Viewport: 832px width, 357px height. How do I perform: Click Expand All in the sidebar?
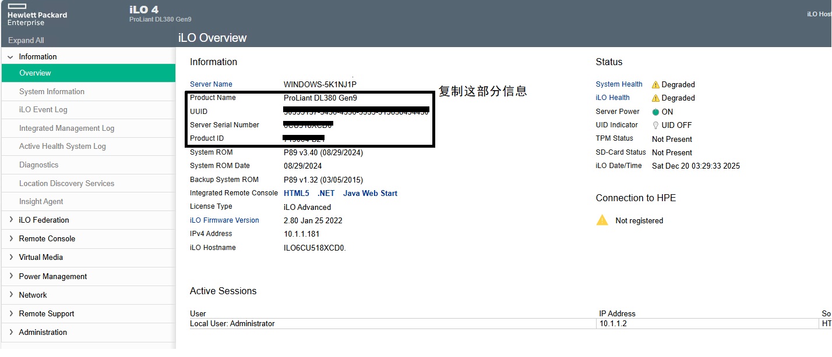click(26, 40)
